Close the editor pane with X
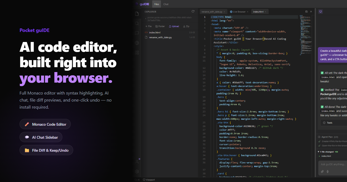Screen dimensions: 347x182 (x=311, y=12)
